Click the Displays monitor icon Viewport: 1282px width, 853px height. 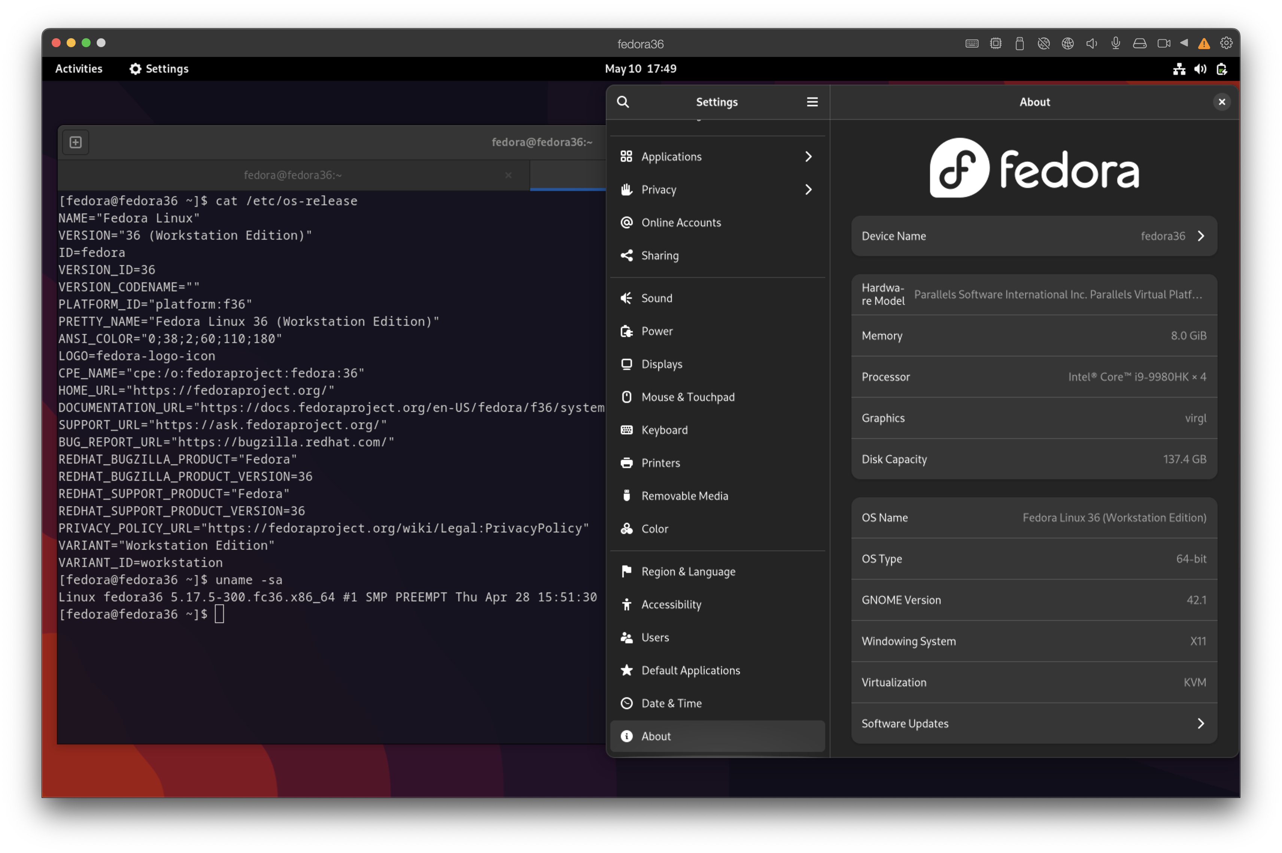626,364
